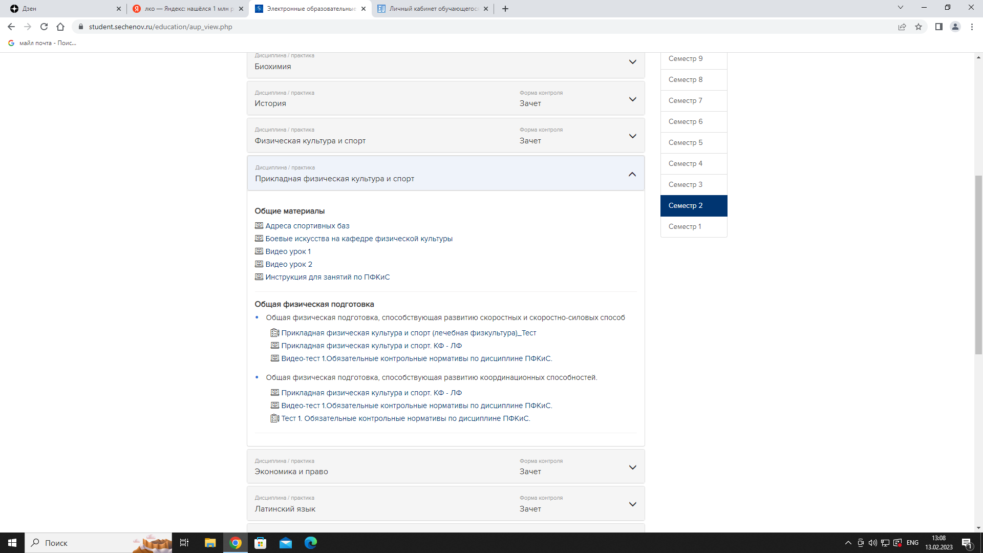
Task: Open File Explorer from taskbar
Action: point(210,543)
